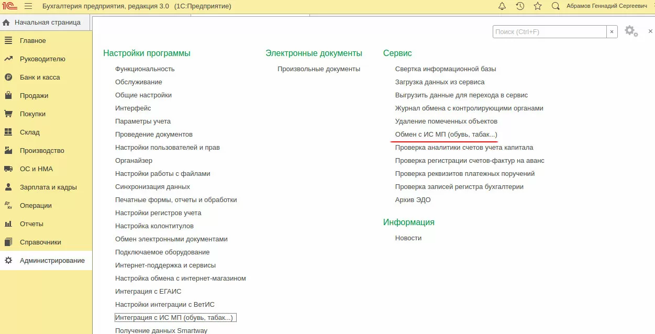Open Интеграция с ИС МП link
Viewport: 655px width, 334px height.
176,318
